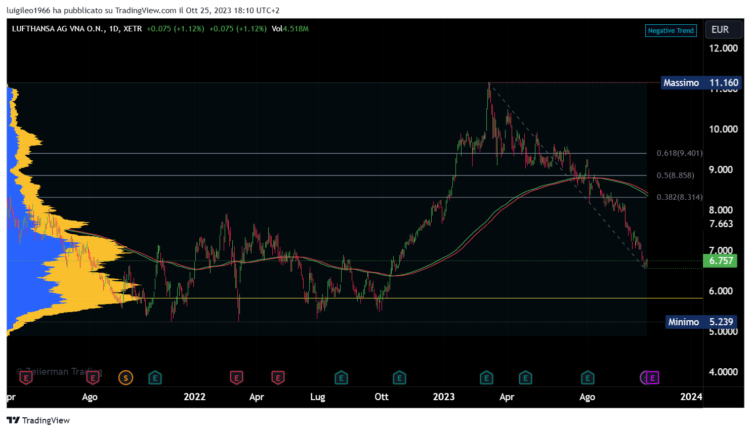Click green earnings marker just before 2022

pyautogui.click(x=155, y=378)
